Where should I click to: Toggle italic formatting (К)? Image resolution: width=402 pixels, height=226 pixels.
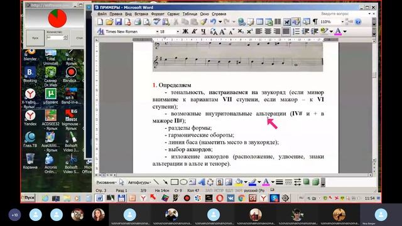click(194, 31)
